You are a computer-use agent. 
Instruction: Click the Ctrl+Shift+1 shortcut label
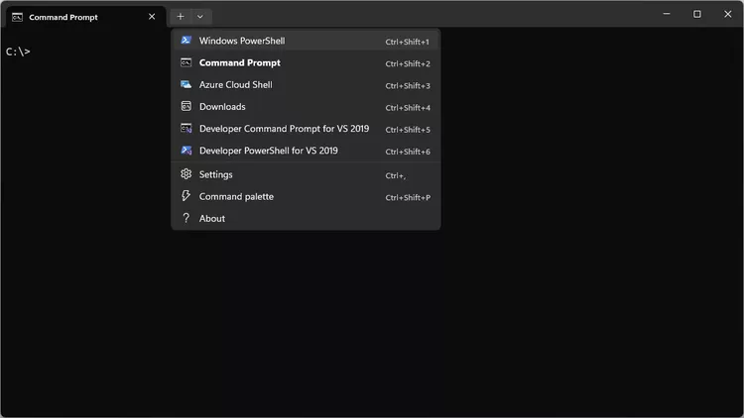407,42
